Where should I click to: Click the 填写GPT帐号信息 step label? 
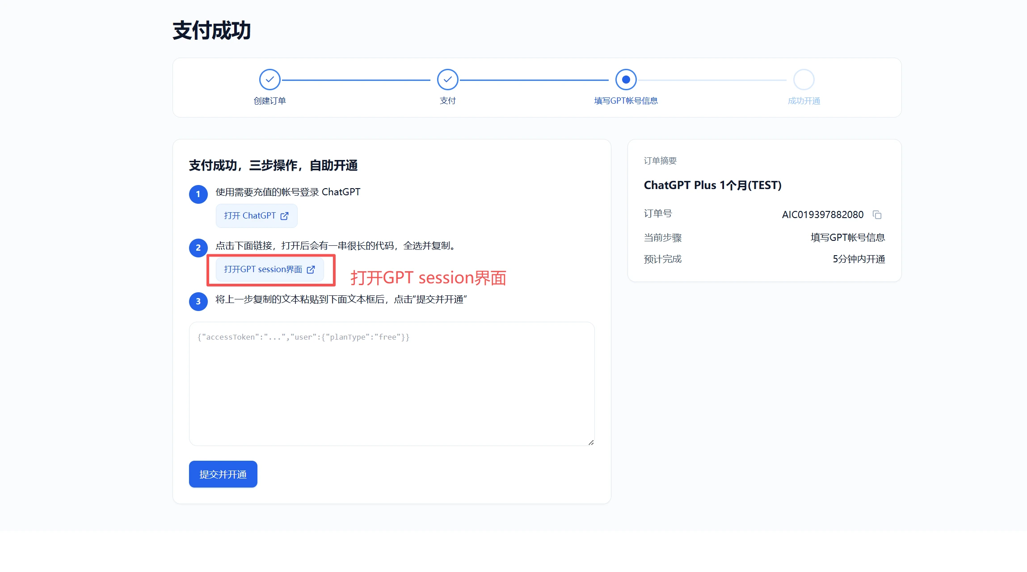point(626,101)
